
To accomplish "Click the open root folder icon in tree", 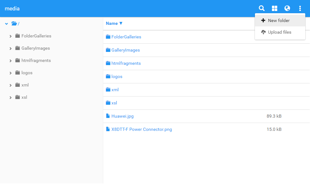I will 14,24.
